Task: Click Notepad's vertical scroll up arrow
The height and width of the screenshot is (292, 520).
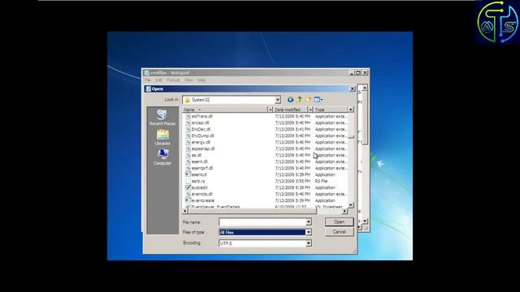Action: [x=365, y=88]
